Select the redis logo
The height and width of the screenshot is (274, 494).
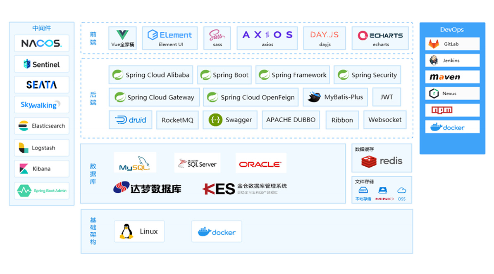pyautogui.click(x=382, y=161)
